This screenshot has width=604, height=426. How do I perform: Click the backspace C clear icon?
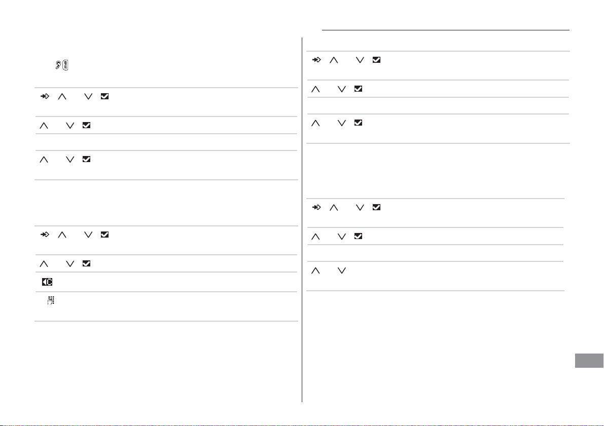(47, 282)
